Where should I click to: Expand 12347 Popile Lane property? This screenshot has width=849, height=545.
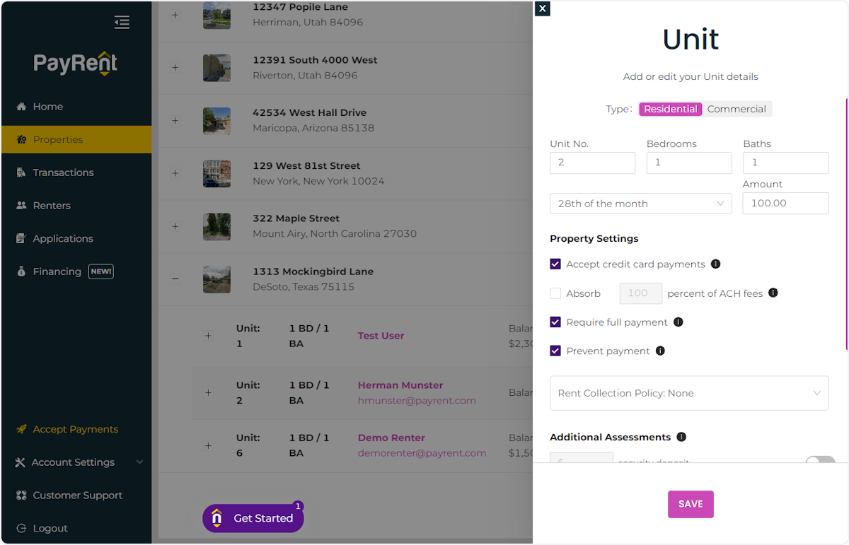pos(175,15)
